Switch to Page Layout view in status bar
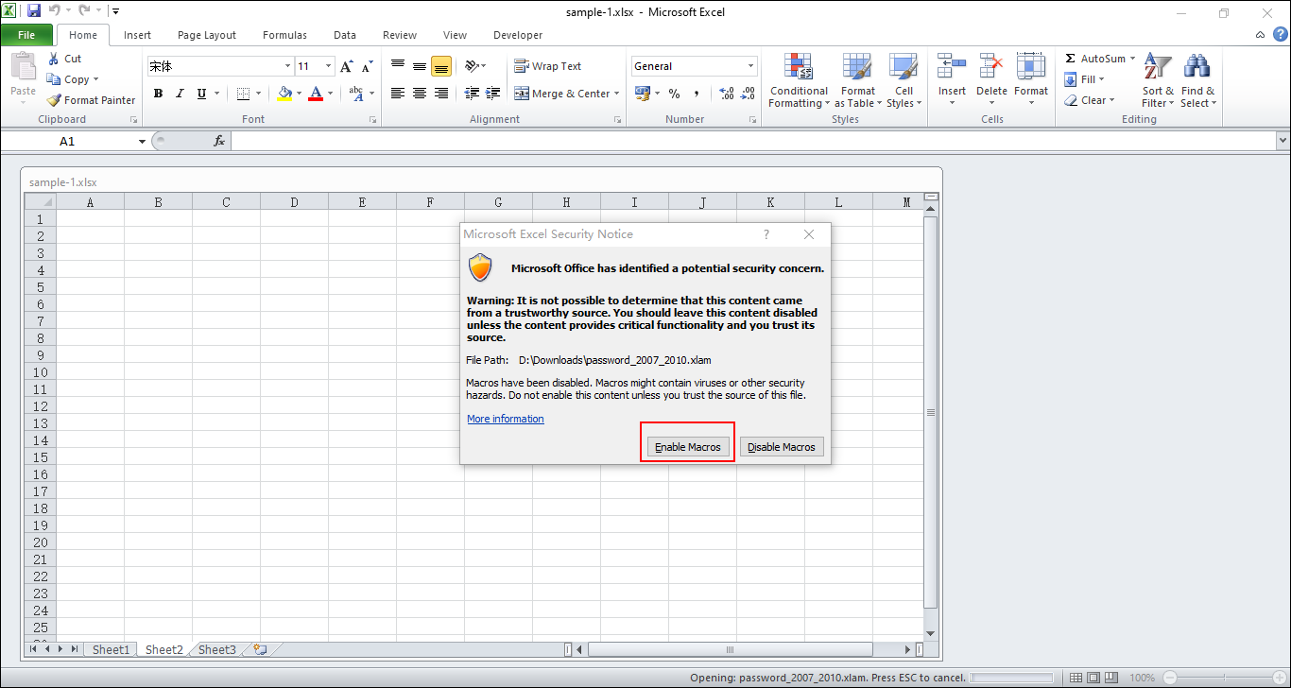 pyautogui.click(x=1093, y=678)
